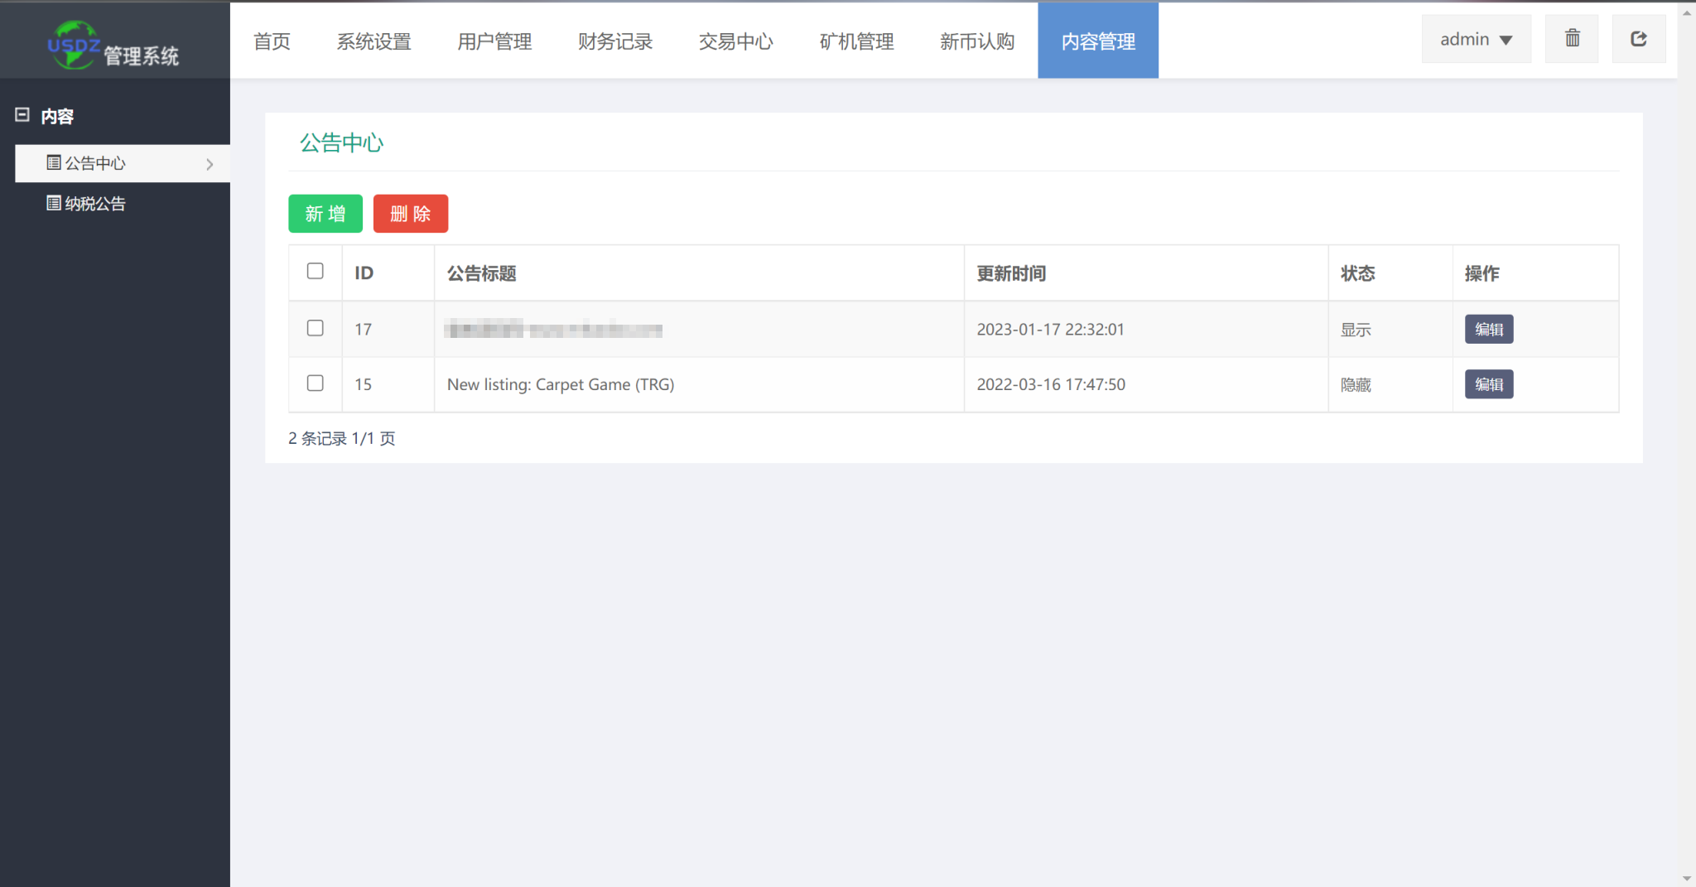Switch to the 交易中心 tab
Image resolution: width=1696 pixels, height=887 pixels.
(735, 41)
